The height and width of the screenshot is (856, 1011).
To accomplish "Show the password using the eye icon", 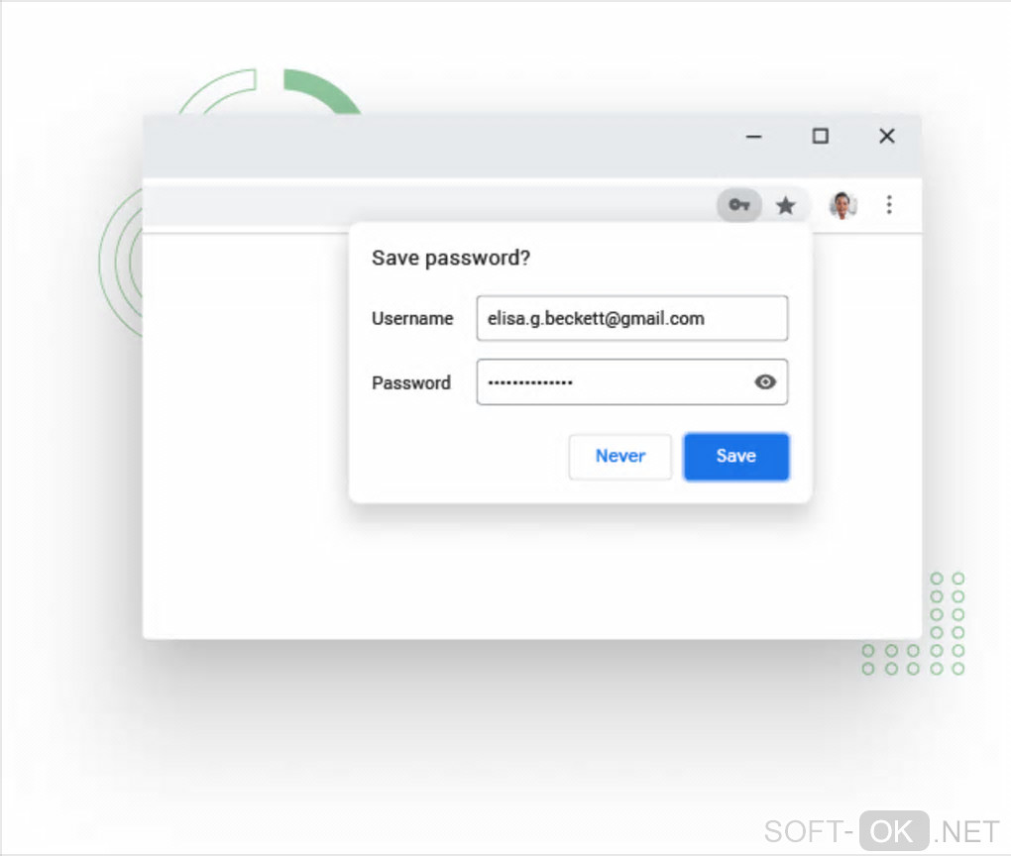I will pyautogui.click(x=765, y=382).
